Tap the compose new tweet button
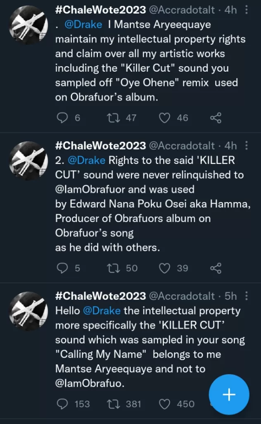Screen dimensions: 261x424 coord(229,395)
